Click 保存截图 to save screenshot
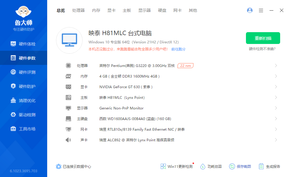This screenshot has height=177, width=289. pos(240,166)
